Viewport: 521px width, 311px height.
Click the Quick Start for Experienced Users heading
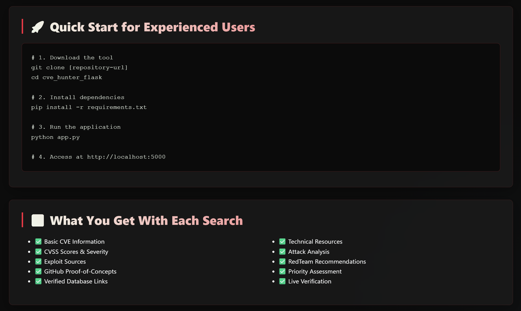tap(152, 27)
